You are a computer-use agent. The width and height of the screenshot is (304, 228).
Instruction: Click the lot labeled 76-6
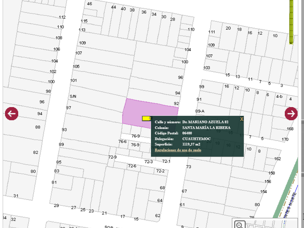(x=123, y=142)
